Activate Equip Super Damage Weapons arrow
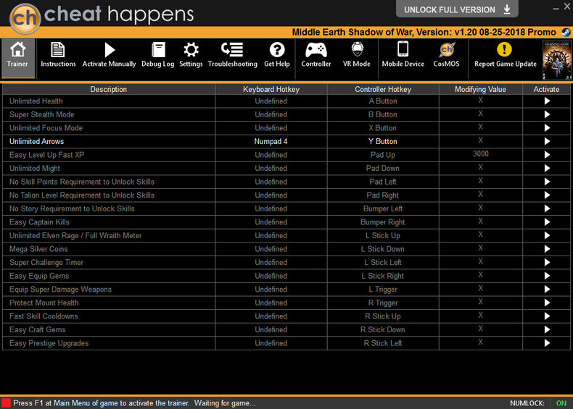 (x=547, y=290)
